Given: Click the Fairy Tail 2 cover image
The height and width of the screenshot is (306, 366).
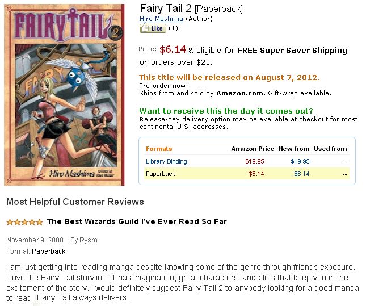Looking at the screenshot, I should 64,94.
